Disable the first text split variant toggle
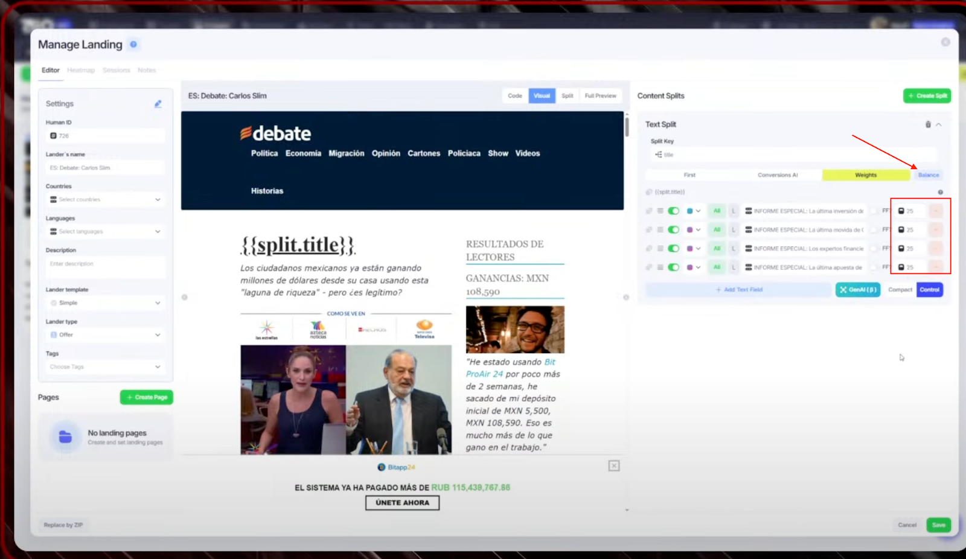 674,211
